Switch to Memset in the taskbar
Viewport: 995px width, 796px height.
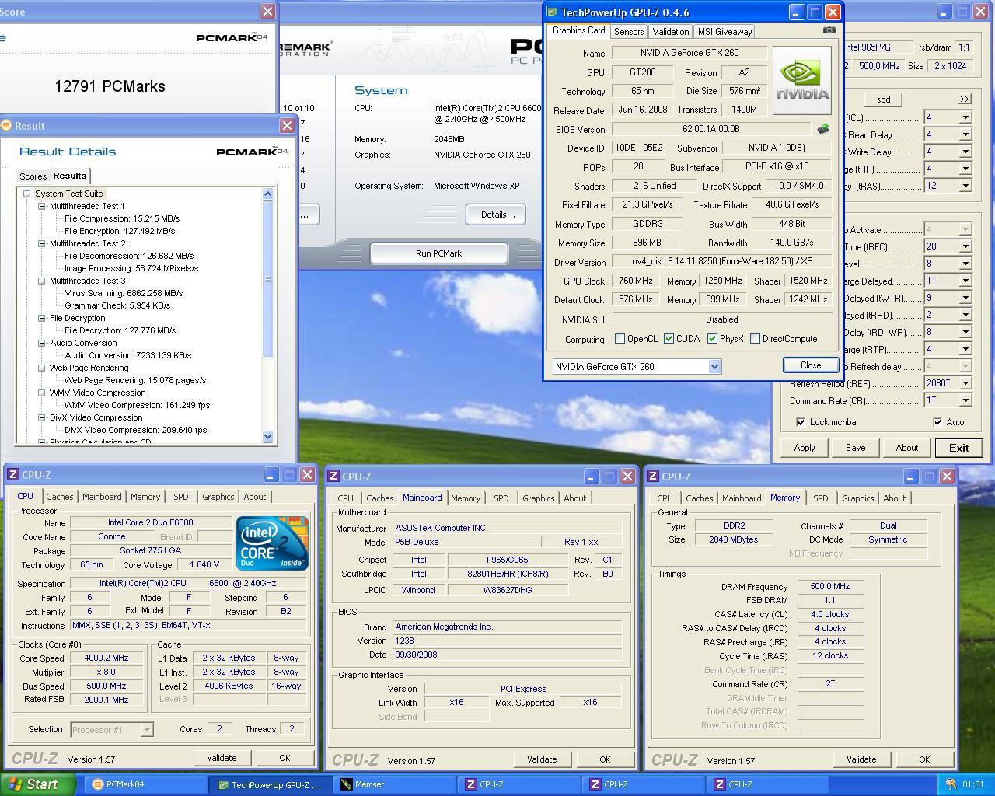pyautogui.click(x=396, y=784)
